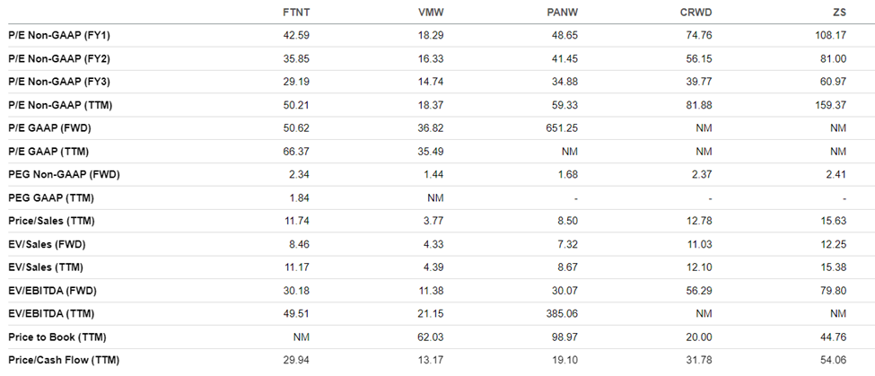Screen dimensions: 875x376
Task: Click the P/E Non-GAAP (FY1) row label
Action: coord(59,35)
